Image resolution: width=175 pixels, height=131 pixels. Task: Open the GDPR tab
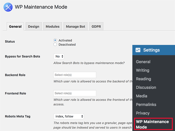coord(96,27)
